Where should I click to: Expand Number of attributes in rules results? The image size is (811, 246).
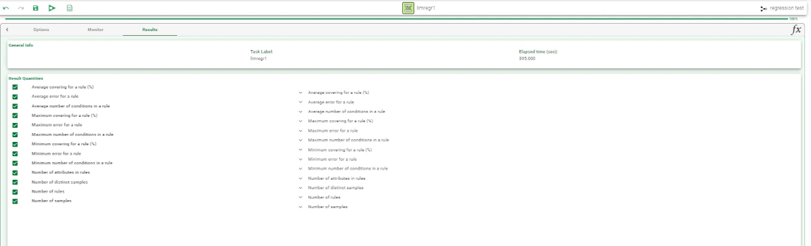coord(301,178)
